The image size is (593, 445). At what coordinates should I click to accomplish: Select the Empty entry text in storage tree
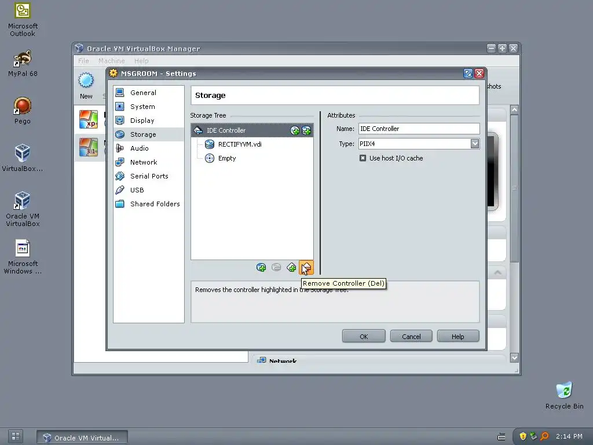tap(227, 158)
